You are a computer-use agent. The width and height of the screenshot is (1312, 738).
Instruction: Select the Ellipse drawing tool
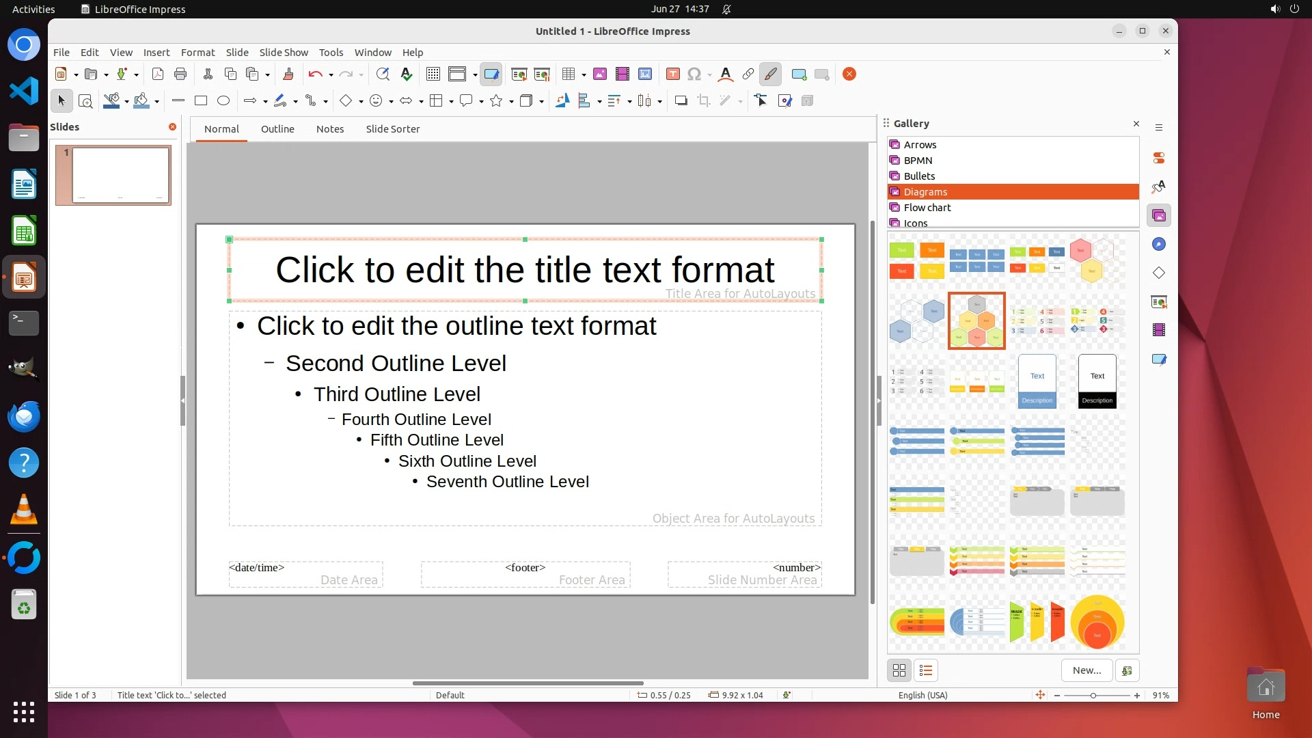[223, 101]
